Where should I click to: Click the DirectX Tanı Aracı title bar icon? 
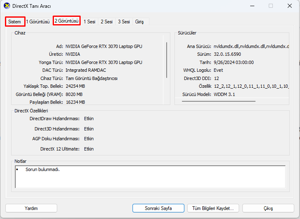7,6
